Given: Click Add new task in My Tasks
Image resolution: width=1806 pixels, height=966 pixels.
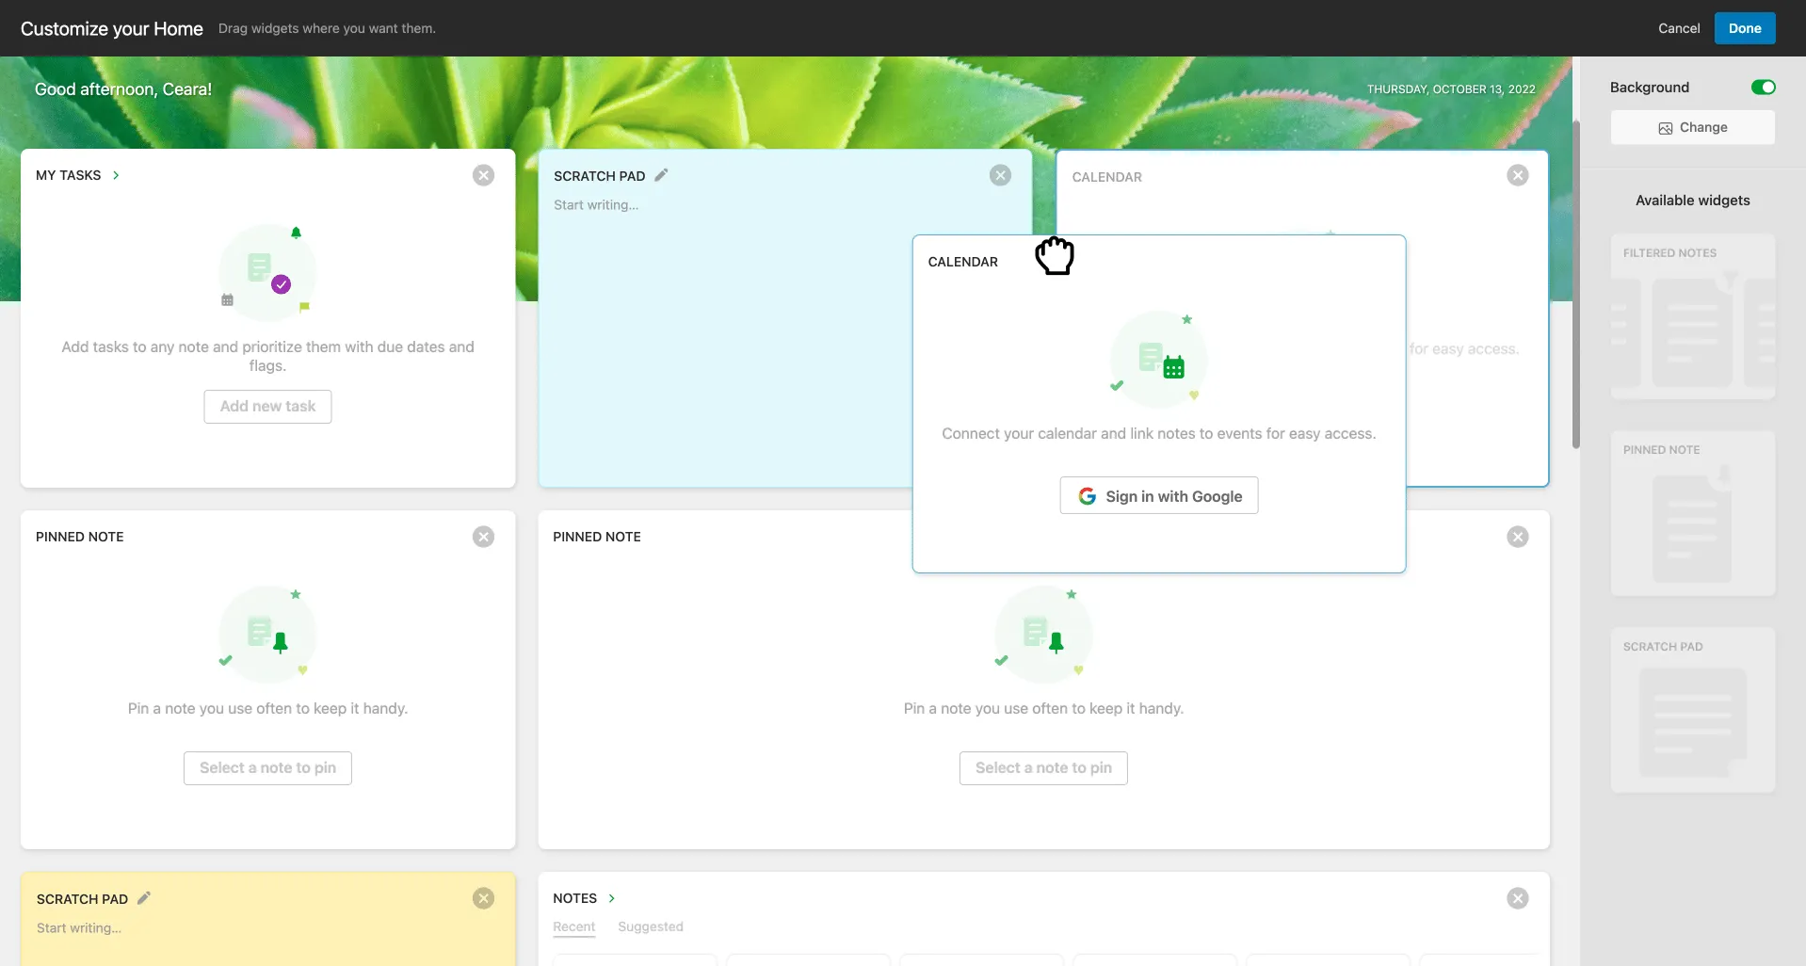Looking at the screenshot, I should [x=267, y=406].
